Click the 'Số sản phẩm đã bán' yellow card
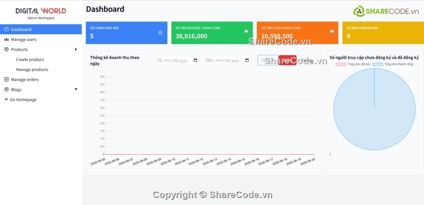Screen dimensions: 424x205 click(383, 33)
